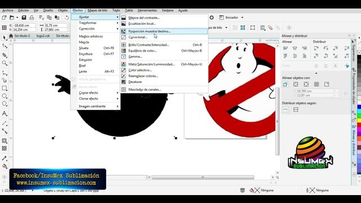Image resolution: width=361 pixels, height=203 pixels.
Task: Open the 'pa de bits' dropdown arrow
Action: pyautogui.click(x=226, y=28)
